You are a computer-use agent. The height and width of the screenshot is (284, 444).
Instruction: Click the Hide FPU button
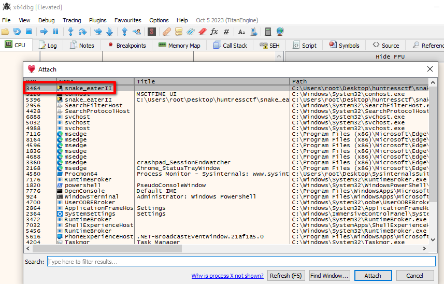click(390, 56)
